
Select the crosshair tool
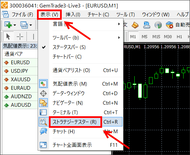click(x=20, y=36)
